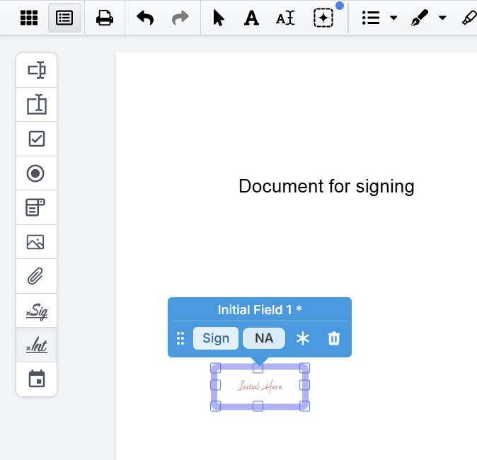The image size is (477, 460).
Task: Click the 'Initial Field 1 *' title
Action: click(260, 310)
